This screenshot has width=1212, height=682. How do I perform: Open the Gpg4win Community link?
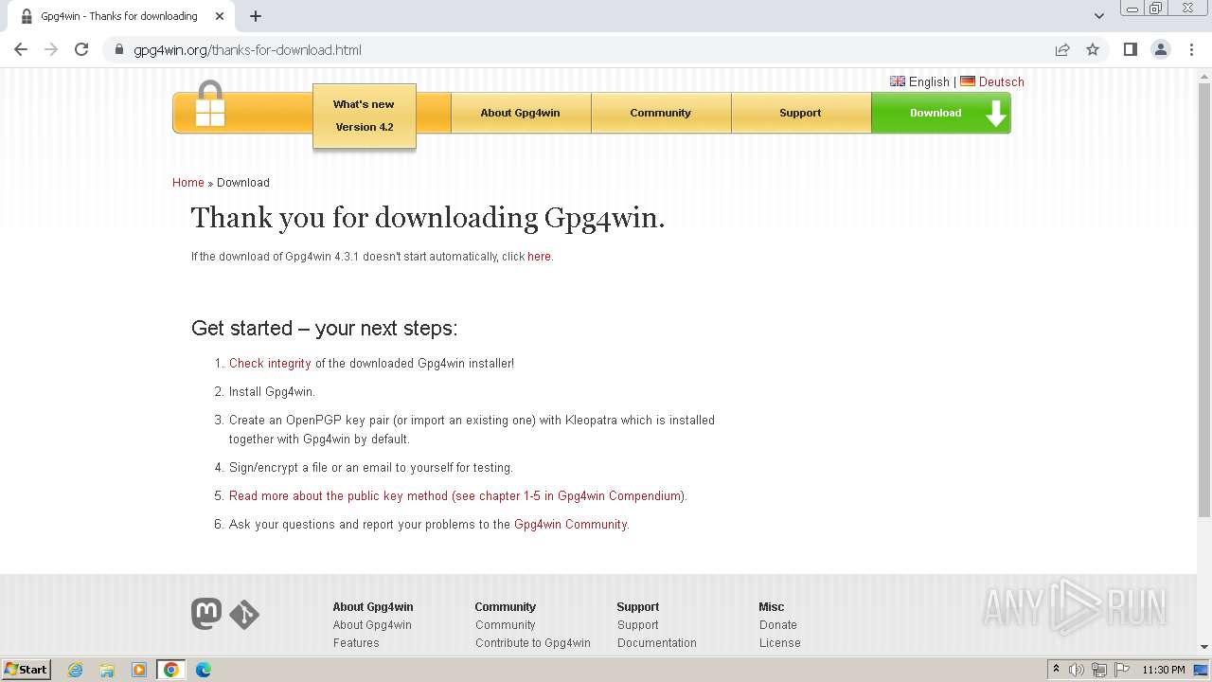click(570, 524)
